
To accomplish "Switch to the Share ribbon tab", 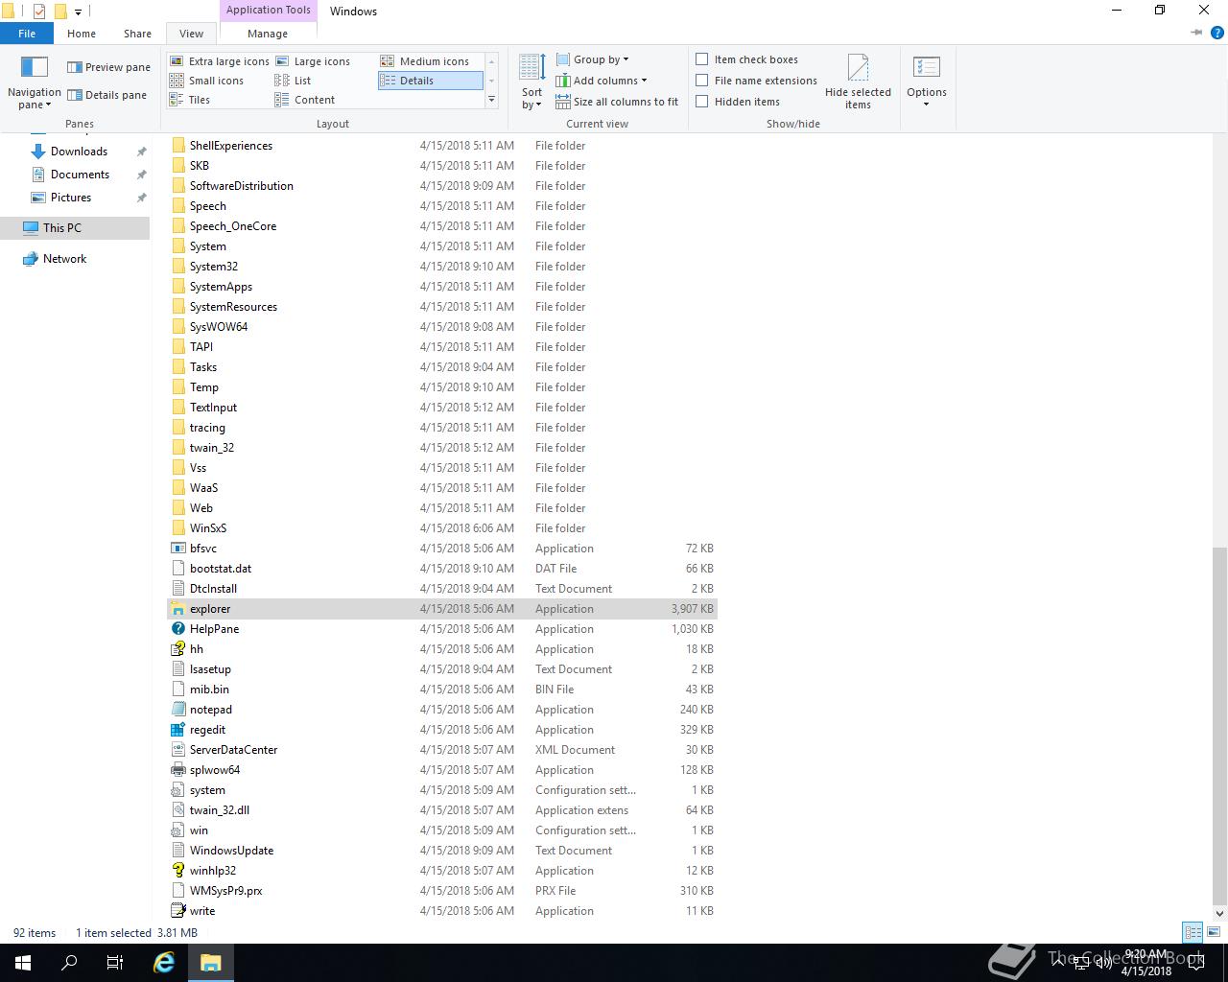I will click(x=137, y=34).
